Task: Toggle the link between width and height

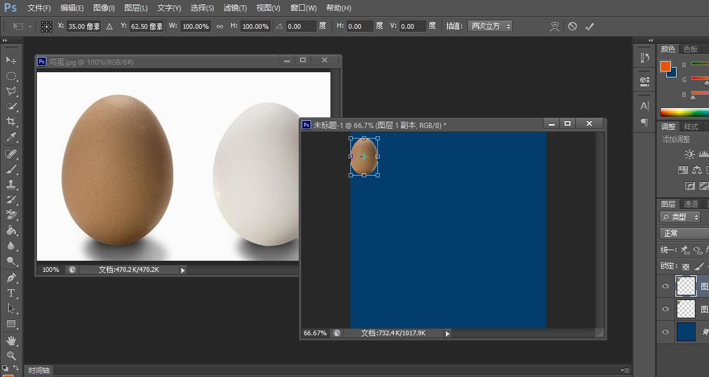Action: click(x=220, y=26)
